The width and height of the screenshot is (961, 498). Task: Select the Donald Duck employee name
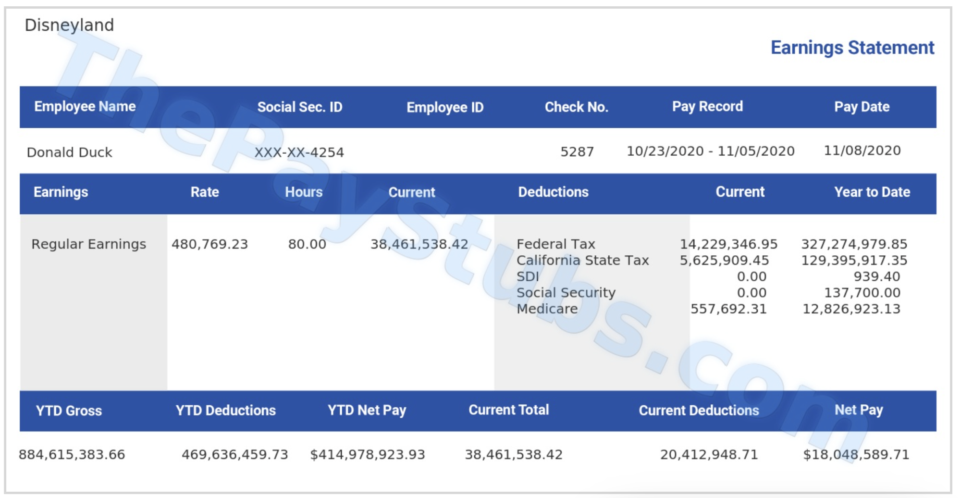click(69, 152)
